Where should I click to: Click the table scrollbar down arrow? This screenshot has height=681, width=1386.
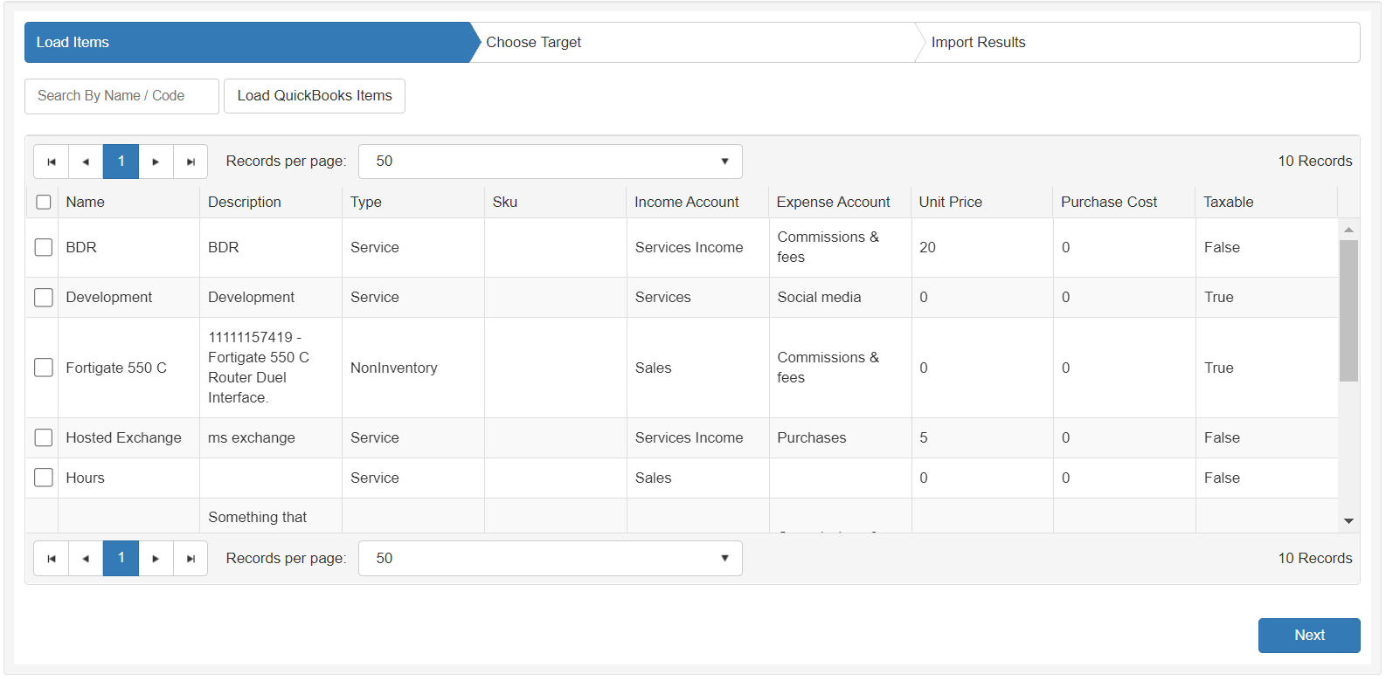pos(1348,521)
